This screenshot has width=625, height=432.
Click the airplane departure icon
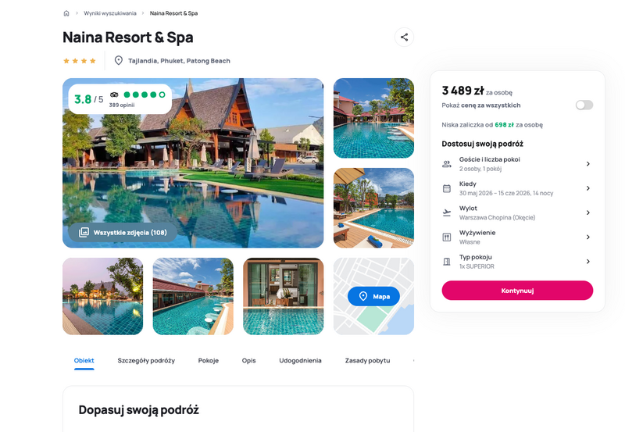pos(447,212)
